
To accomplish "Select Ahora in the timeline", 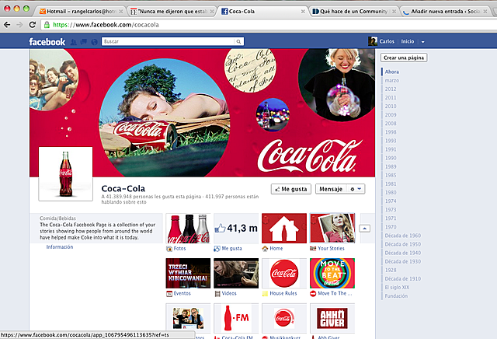I will (x=391, y=72).
